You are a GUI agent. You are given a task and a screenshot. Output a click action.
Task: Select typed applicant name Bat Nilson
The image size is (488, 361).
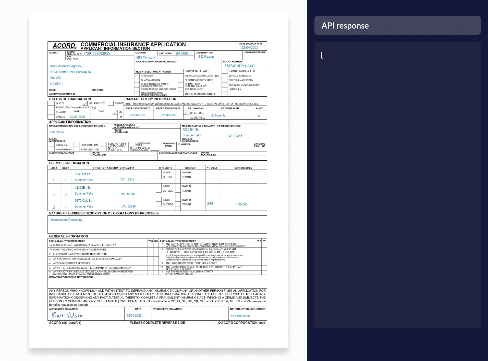tap(57, 132)
